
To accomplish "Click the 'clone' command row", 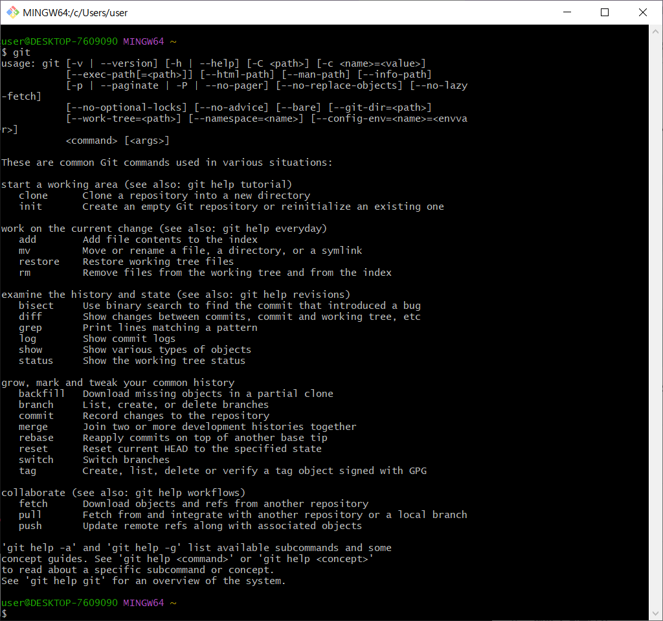I will 164,196.
